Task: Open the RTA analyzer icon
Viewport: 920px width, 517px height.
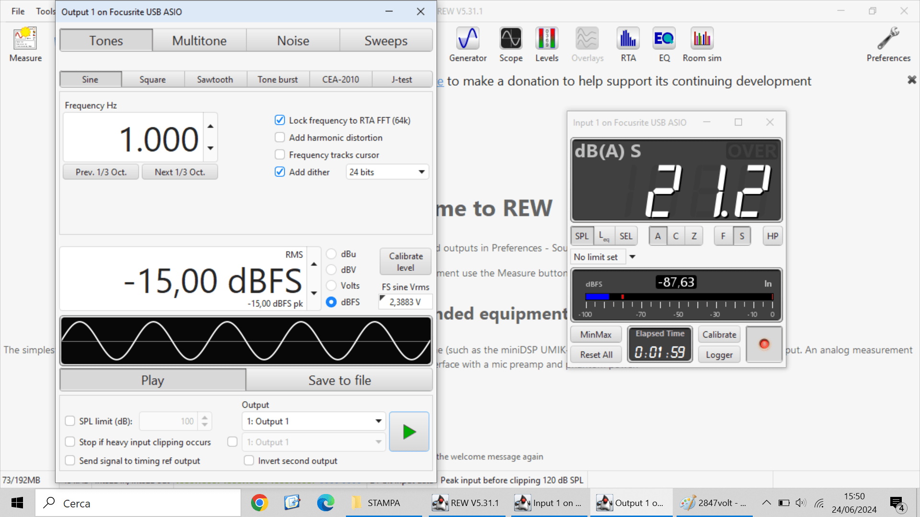Action: click(x=628, y=45)
